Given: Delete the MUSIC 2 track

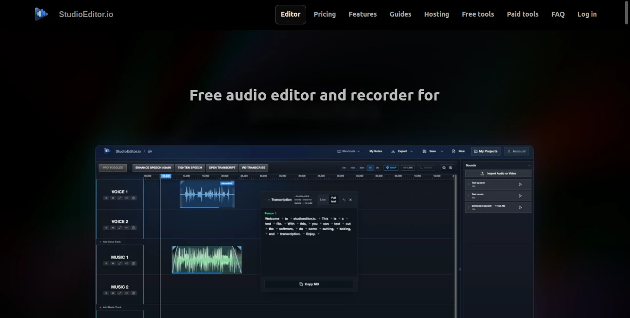Looking at the screenshot, I should [x=134, y=293].
